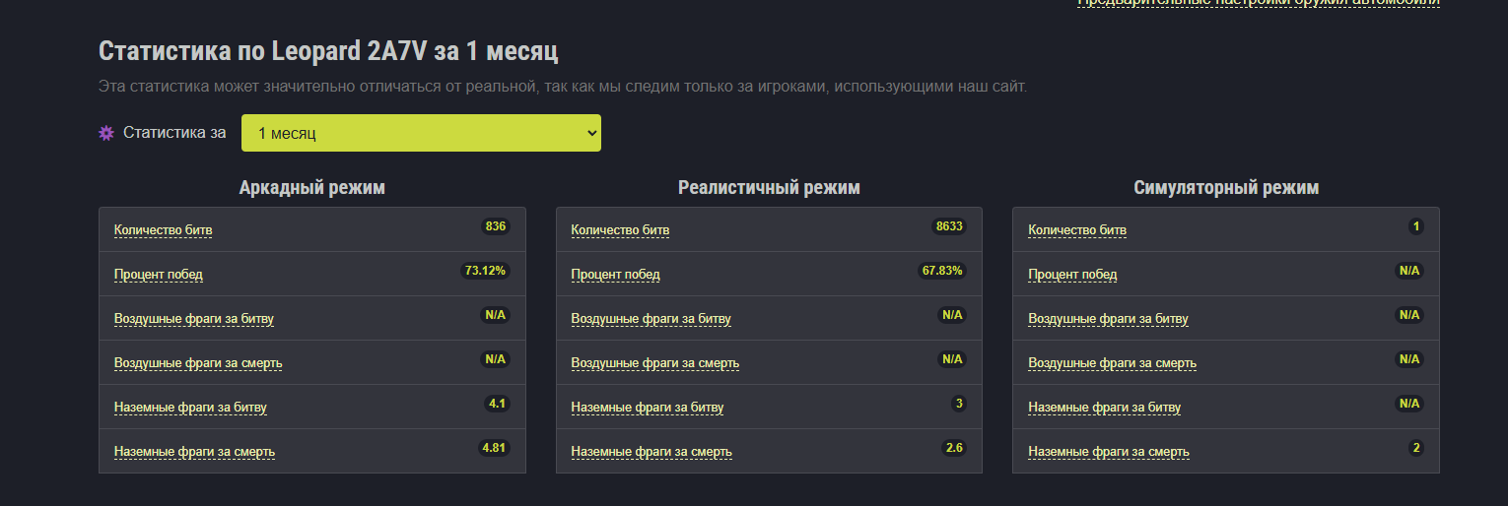
Task: Open "Количество битв" link in Симуляторный режим
Action: [x=1077, y=230]
